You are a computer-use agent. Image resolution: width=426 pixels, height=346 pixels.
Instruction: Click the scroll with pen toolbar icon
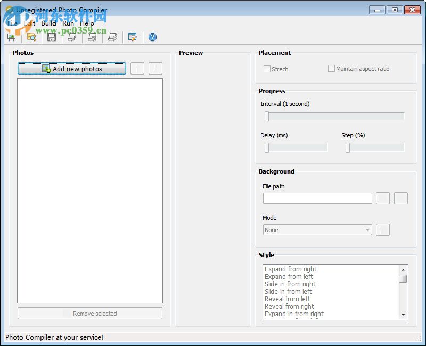pyautogui.click(x=72, y=37)
